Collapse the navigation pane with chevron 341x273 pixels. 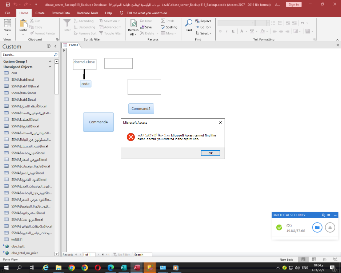(x=56, y=46)
